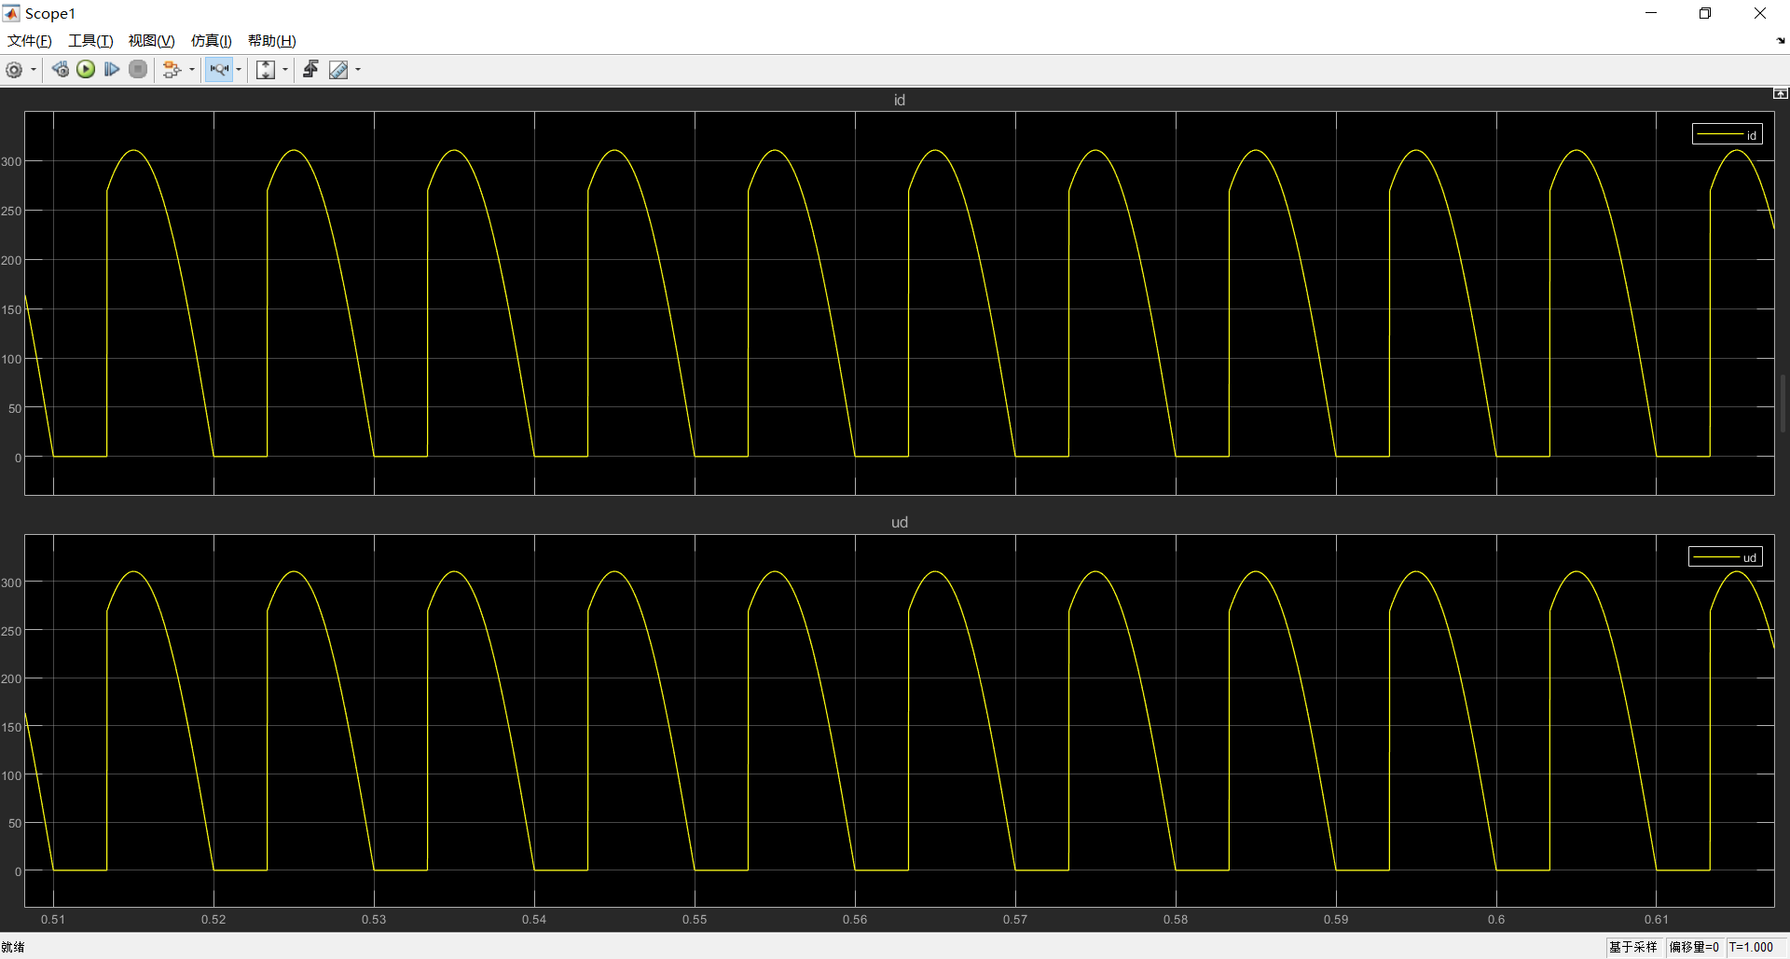Click the ud plot title

click(x=900, y=522)
